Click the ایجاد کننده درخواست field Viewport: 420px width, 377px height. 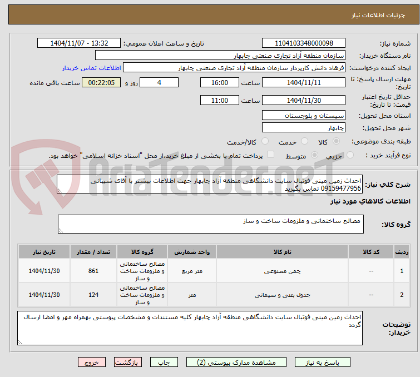pyautogui.click(x=234, y=68)
